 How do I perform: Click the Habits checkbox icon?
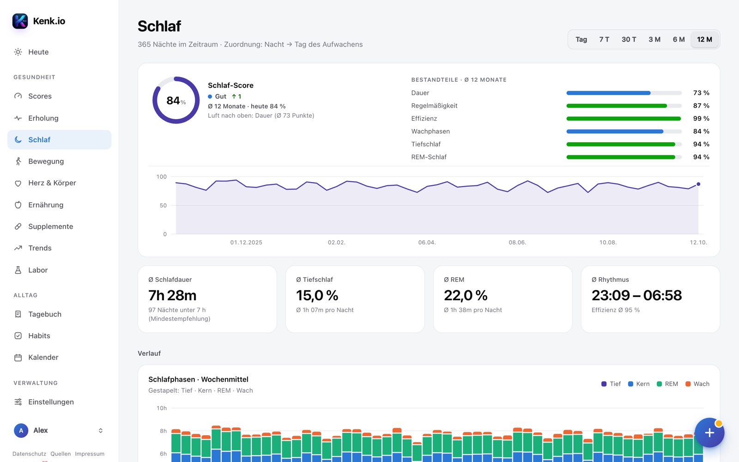pos(18,336)
